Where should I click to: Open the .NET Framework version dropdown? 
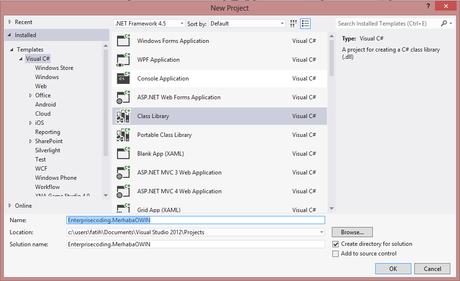[149, 24]
